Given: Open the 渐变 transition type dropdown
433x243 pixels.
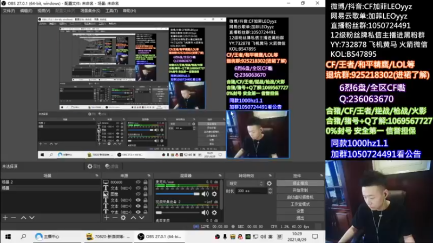Looking at the screenshot, I should tap(246, 183).
